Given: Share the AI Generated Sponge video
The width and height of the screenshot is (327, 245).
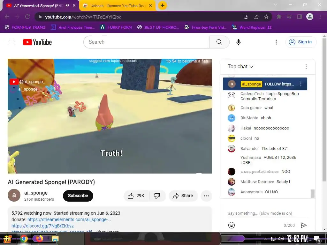Looking at the screenshot, I should click(183, 196).
